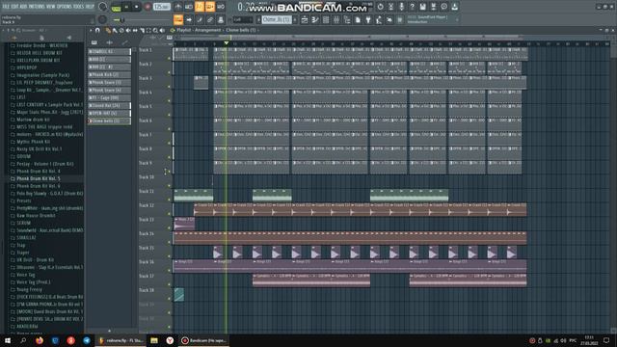Click the record button in transport
The width and height of the screenshot is (617, 347).
coord(148,7)
